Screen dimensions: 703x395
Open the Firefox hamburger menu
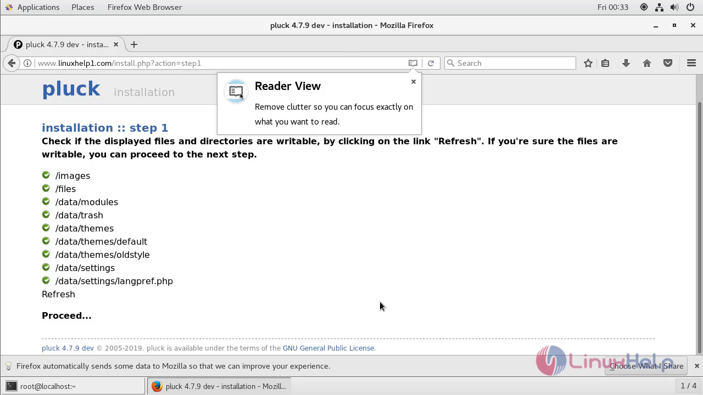click(x=691, y=63)
